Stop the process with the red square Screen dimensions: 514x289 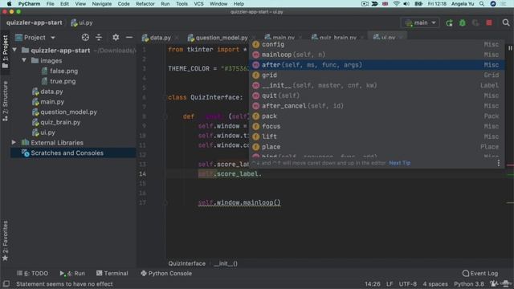(489, 23)
